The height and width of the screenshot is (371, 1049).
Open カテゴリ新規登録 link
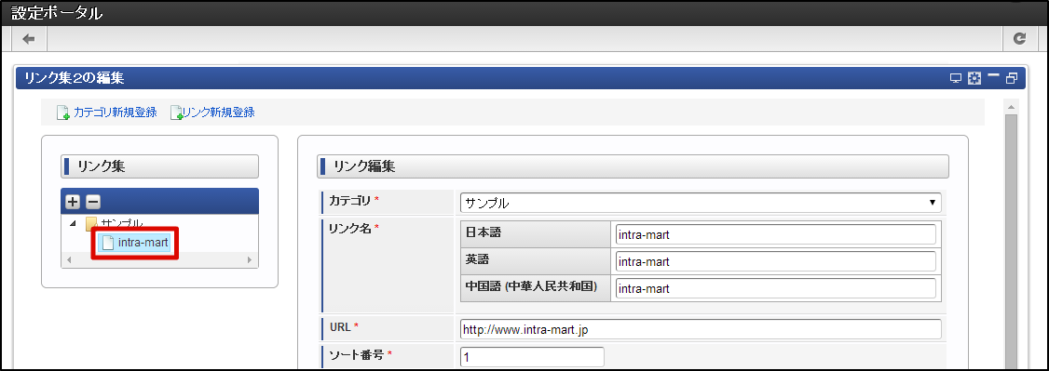(x=116, y=113)
